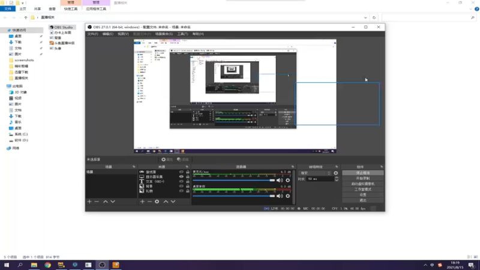Image resolution: width=480 pixels, height=270 pixels.
Task: Click 启动虚拟摄像机 button
Action: tap(363, 184)
